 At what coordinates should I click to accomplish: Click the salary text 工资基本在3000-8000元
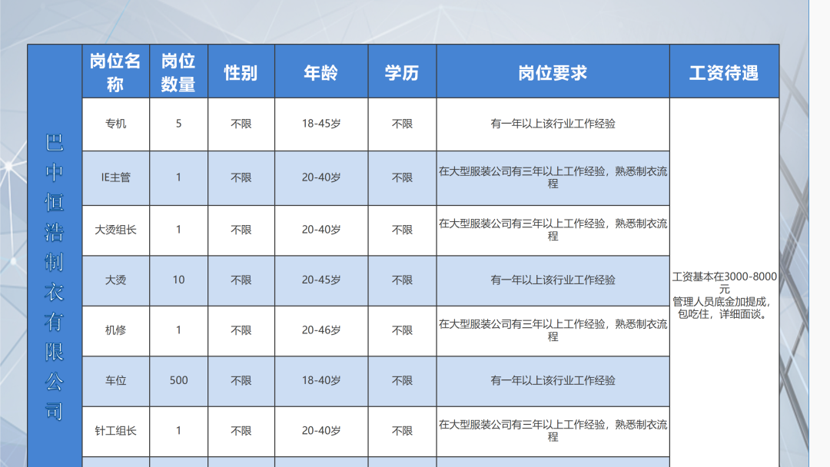pos(724,283)
